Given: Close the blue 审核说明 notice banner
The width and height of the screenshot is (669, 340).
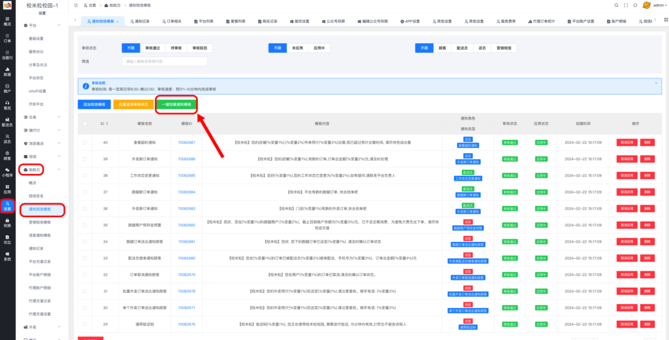Looking at the screenshot, I should [656, 83].
